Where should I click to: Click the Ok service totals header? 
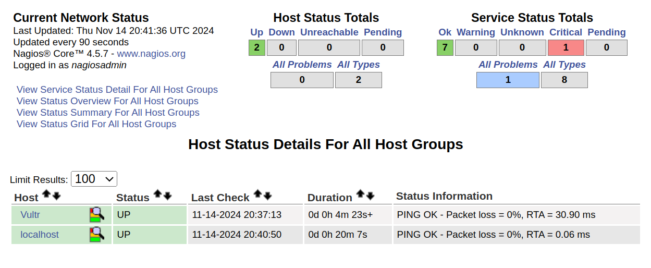pos(445,32)
